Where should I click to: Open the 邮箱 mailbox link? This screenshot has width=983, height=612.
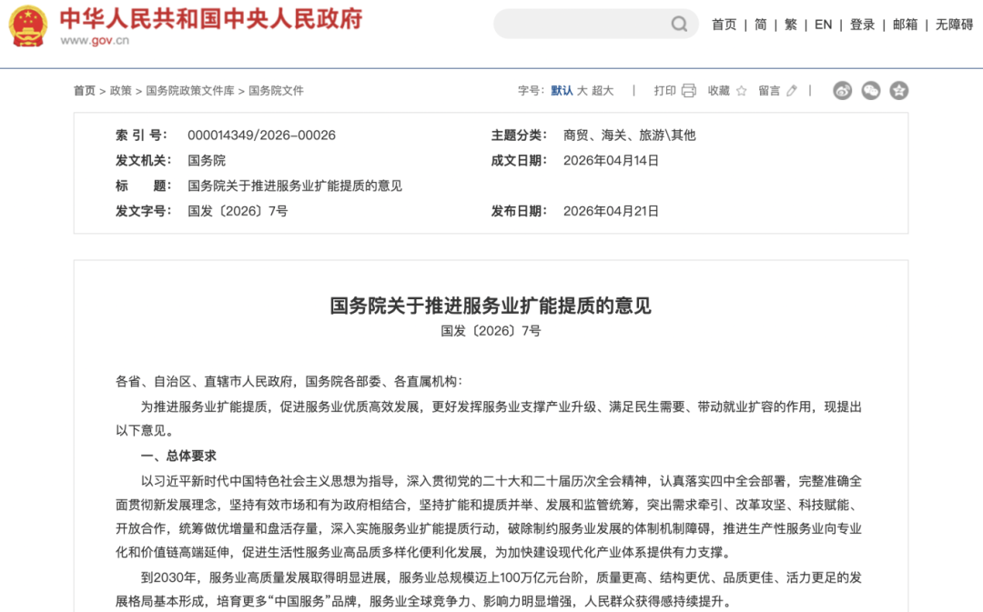pos(905,25)
